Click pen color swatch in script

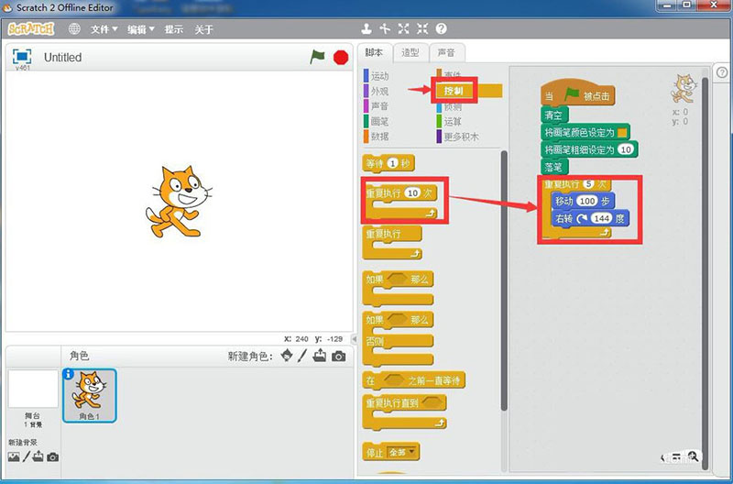pos(622,133)
